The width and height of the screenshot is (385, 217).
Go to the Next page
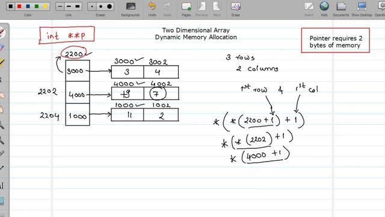pos(217,9)
